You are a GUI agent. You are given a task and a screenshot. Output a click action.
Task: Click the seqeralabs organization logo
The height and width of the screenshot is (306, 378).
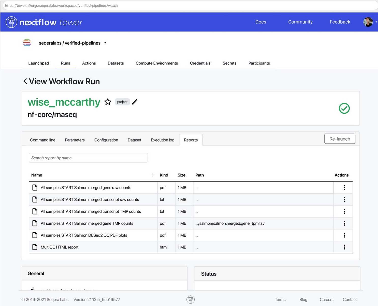click(x=27, y=43)
